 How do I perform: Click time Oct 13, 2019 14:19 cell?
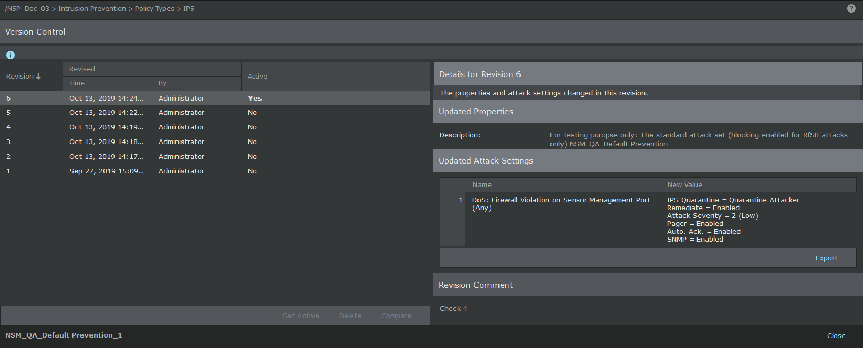pos(106,127)
